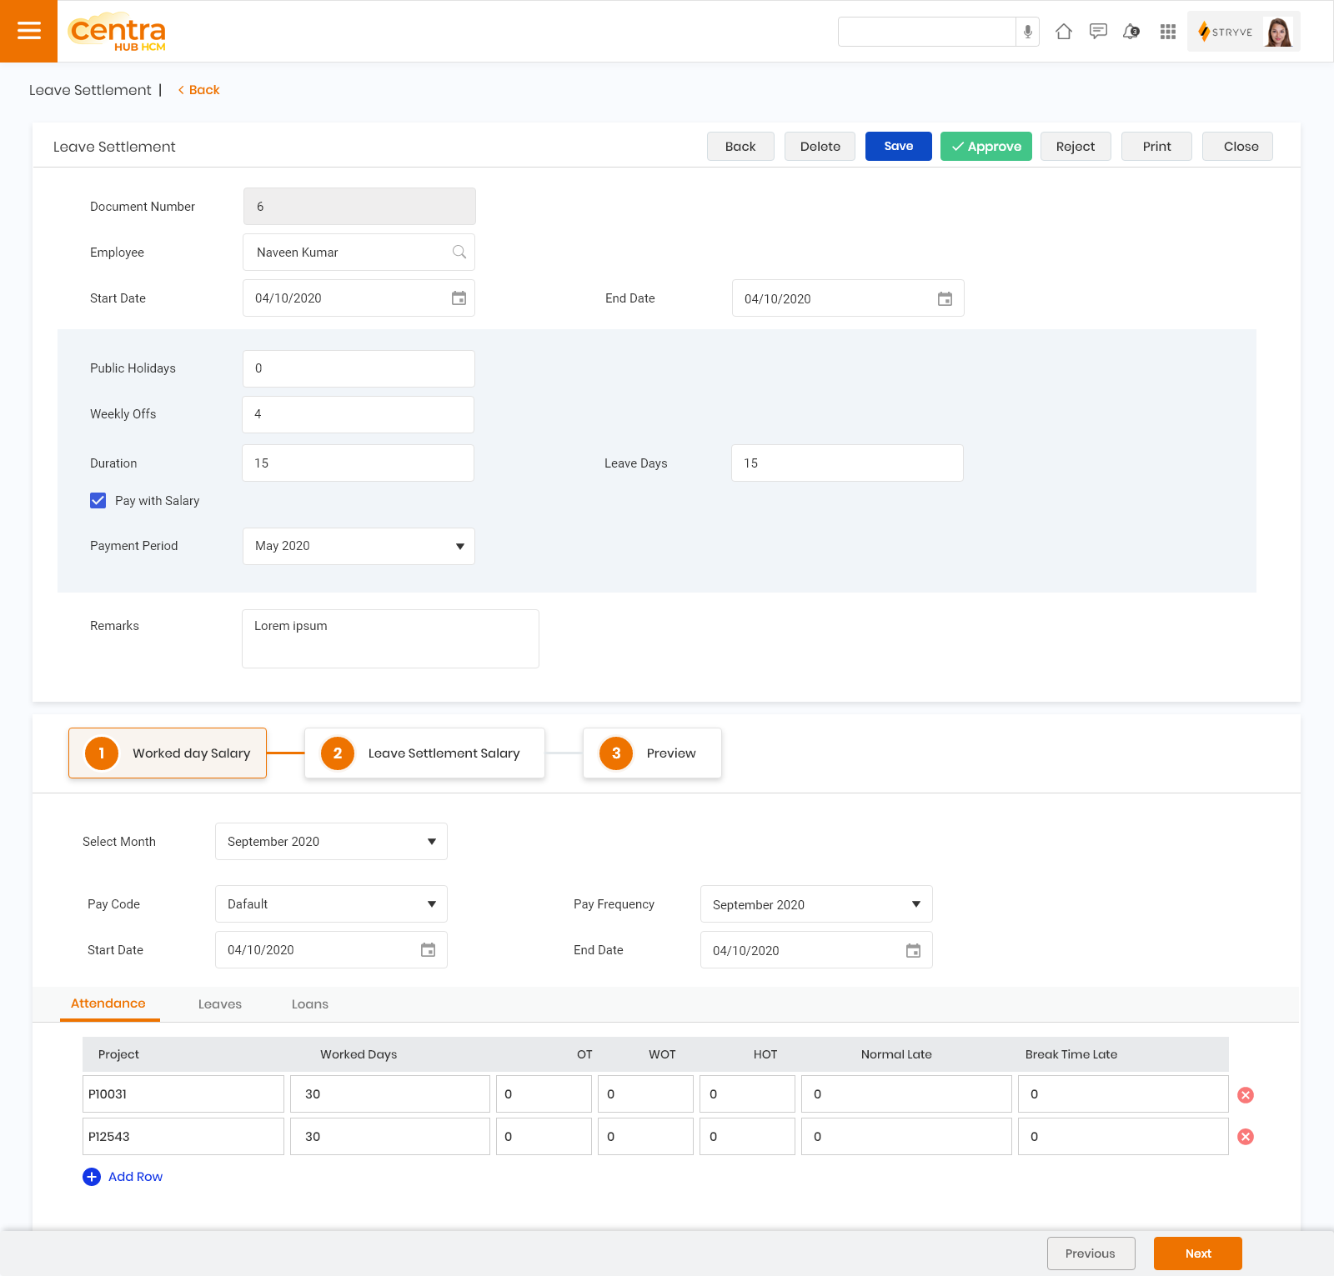Click Add Row to insert a project
Viewport: 1334px width, 1276px height.
(x=123, y=1176)
